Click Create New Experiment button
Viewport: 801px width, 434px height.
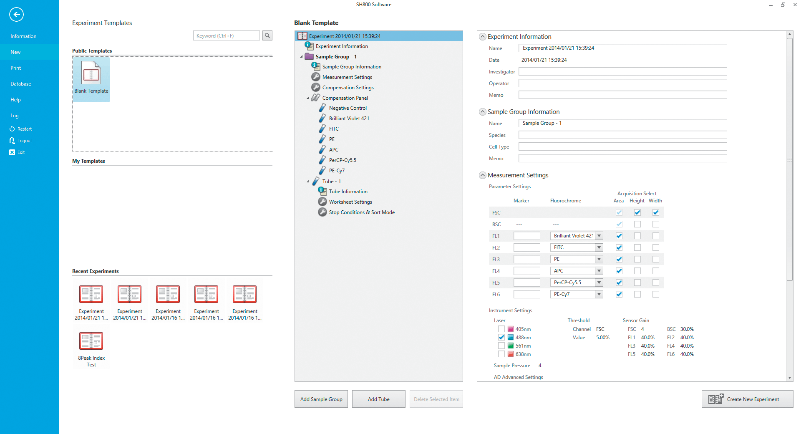point(747,399)
